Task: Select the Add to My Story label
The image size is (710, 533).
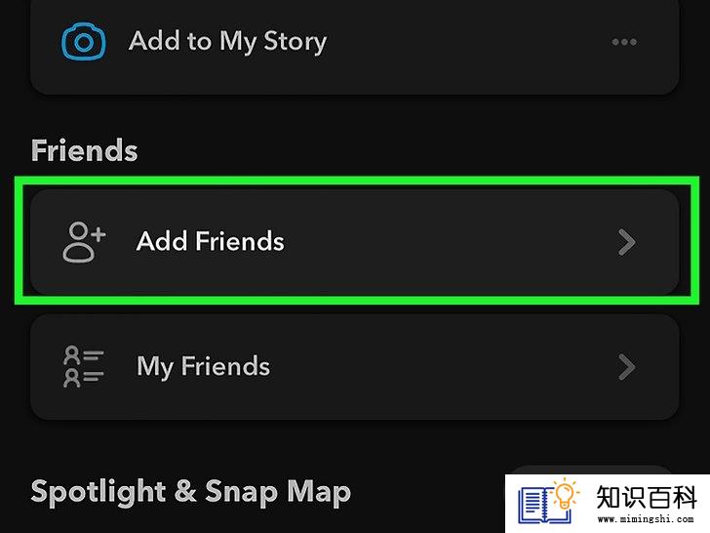Action: (228, 42)
